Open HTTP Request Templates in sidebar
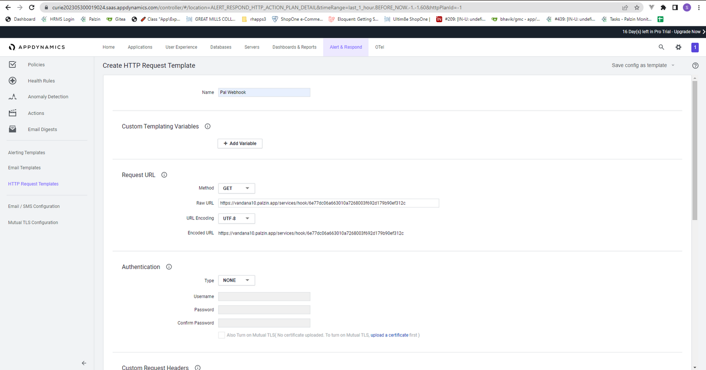 point(33,184)
